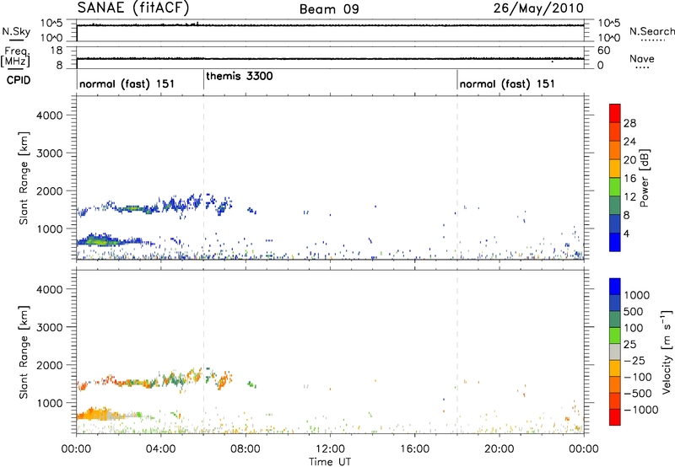Screen dimensions: 675x467
Task: Click the 3000 tick on velocity panel axis
Action: coord(49,327)
